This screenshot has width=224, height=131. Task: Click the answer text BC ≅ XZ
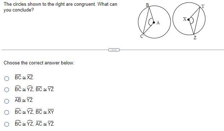click(24, 77)
